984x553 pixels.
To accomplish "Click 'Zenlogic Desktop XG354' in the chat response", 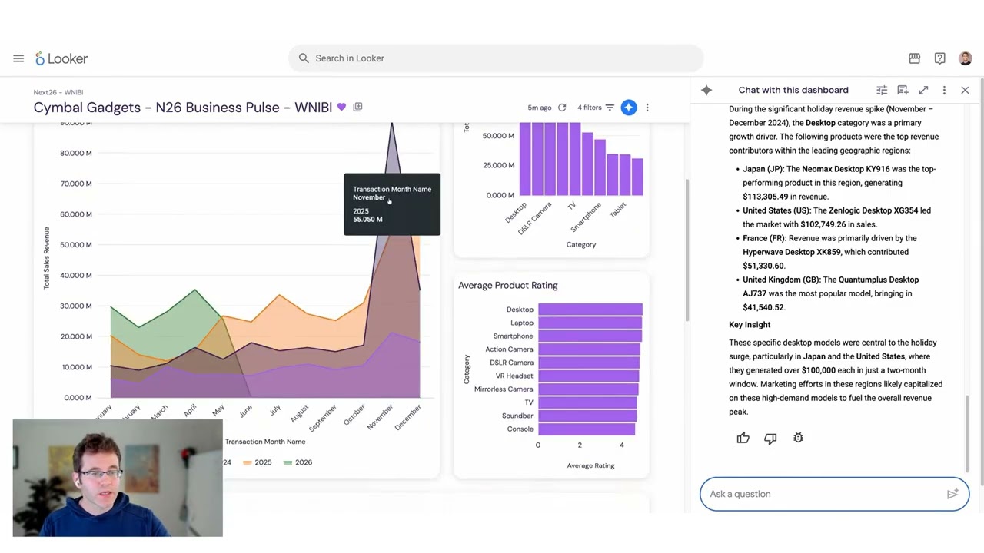I will point(873,210).
